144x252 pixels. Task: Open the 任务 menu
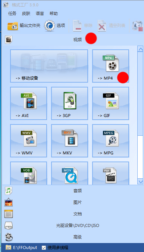pyautogui.click(x=12, y=13)
